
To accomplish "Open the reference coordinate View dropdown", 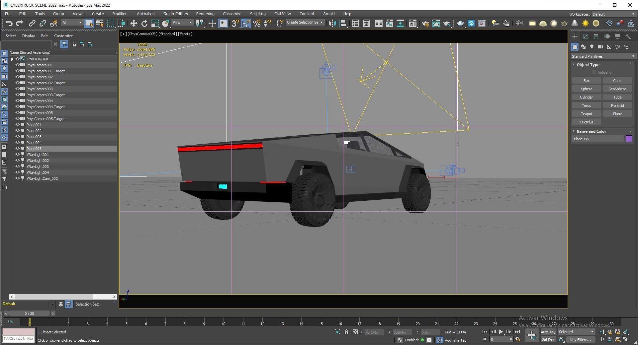I will click(x=182, y=23).
